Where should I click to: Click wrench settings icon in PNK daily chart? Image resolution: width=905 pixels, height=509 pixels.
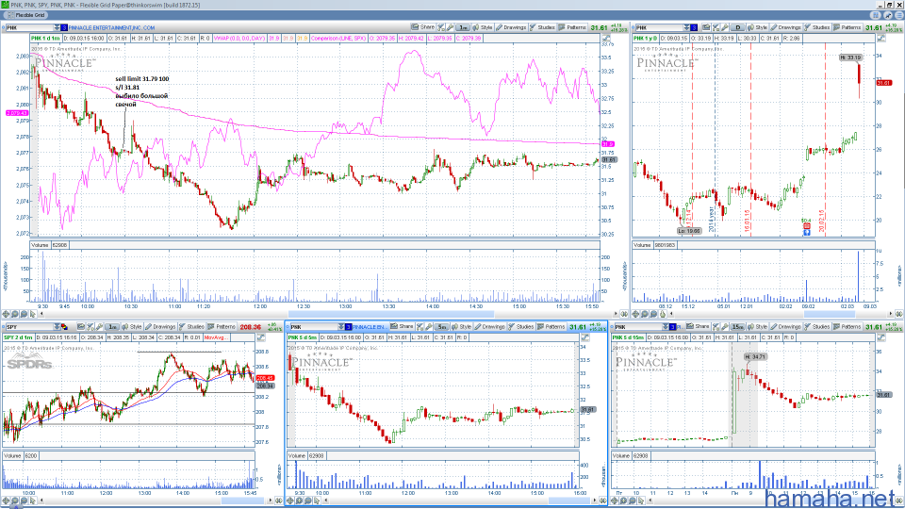point(724,27)
